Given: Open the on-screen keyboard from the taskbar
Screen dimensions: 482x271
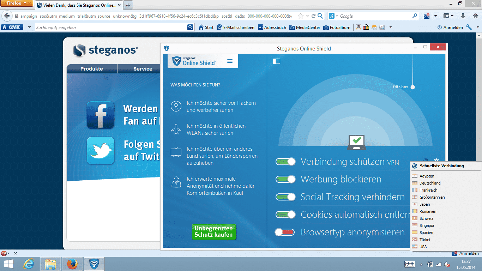Looking at the screenshot, I should (x=410, y=264).
